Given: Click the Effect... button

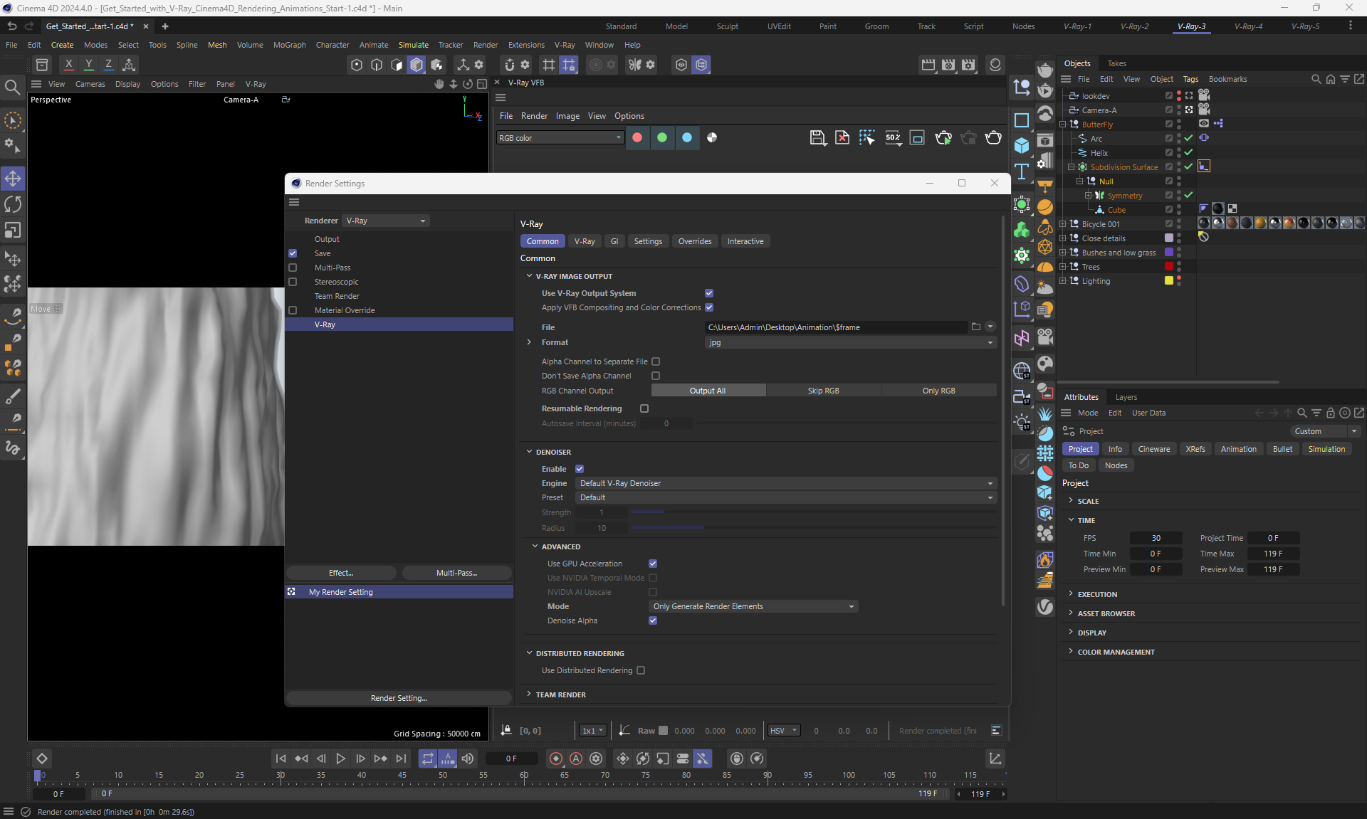Looking at the screenshot, I should pos(341,573).
